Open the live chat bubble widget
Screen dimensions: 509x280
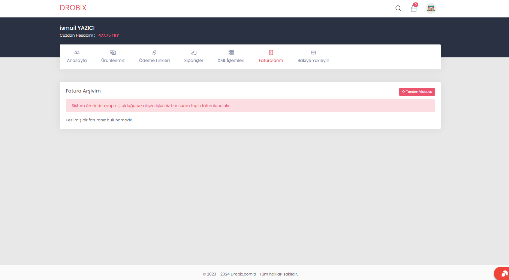pyautogui.click(x=502, y=273)
